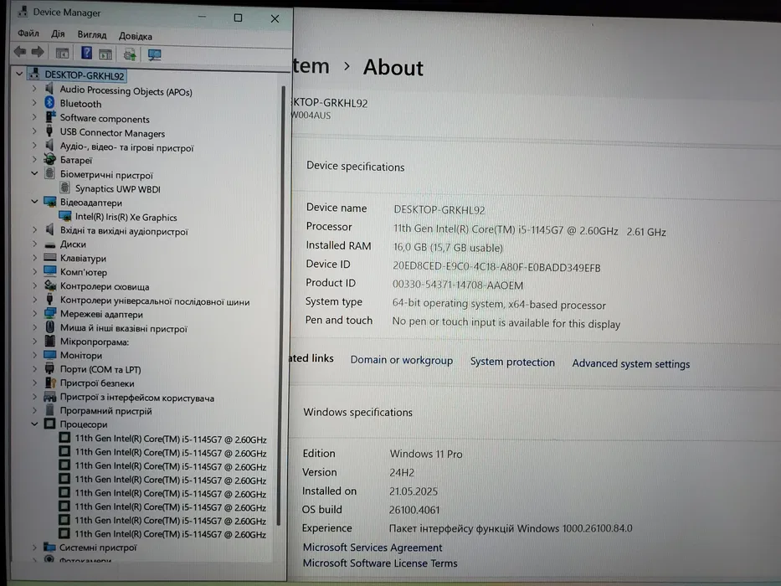Click the Installed on date 21.05.2025
Screen dimensions: 781x586
click(414, 491)
